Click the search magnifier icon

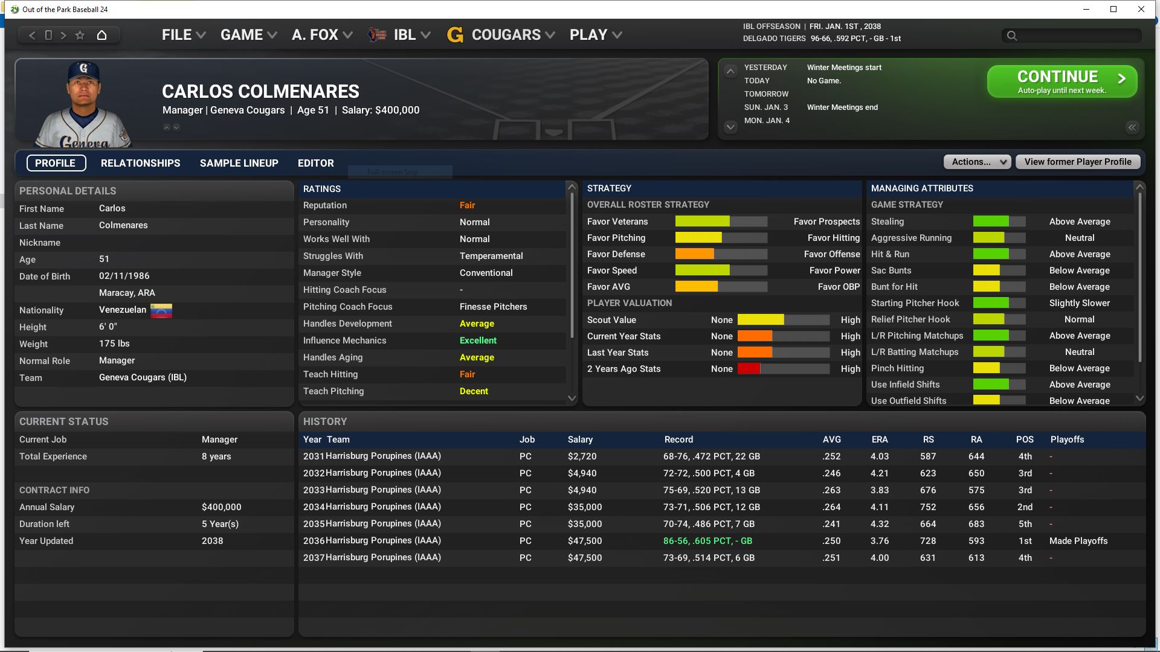(1012, 36)
